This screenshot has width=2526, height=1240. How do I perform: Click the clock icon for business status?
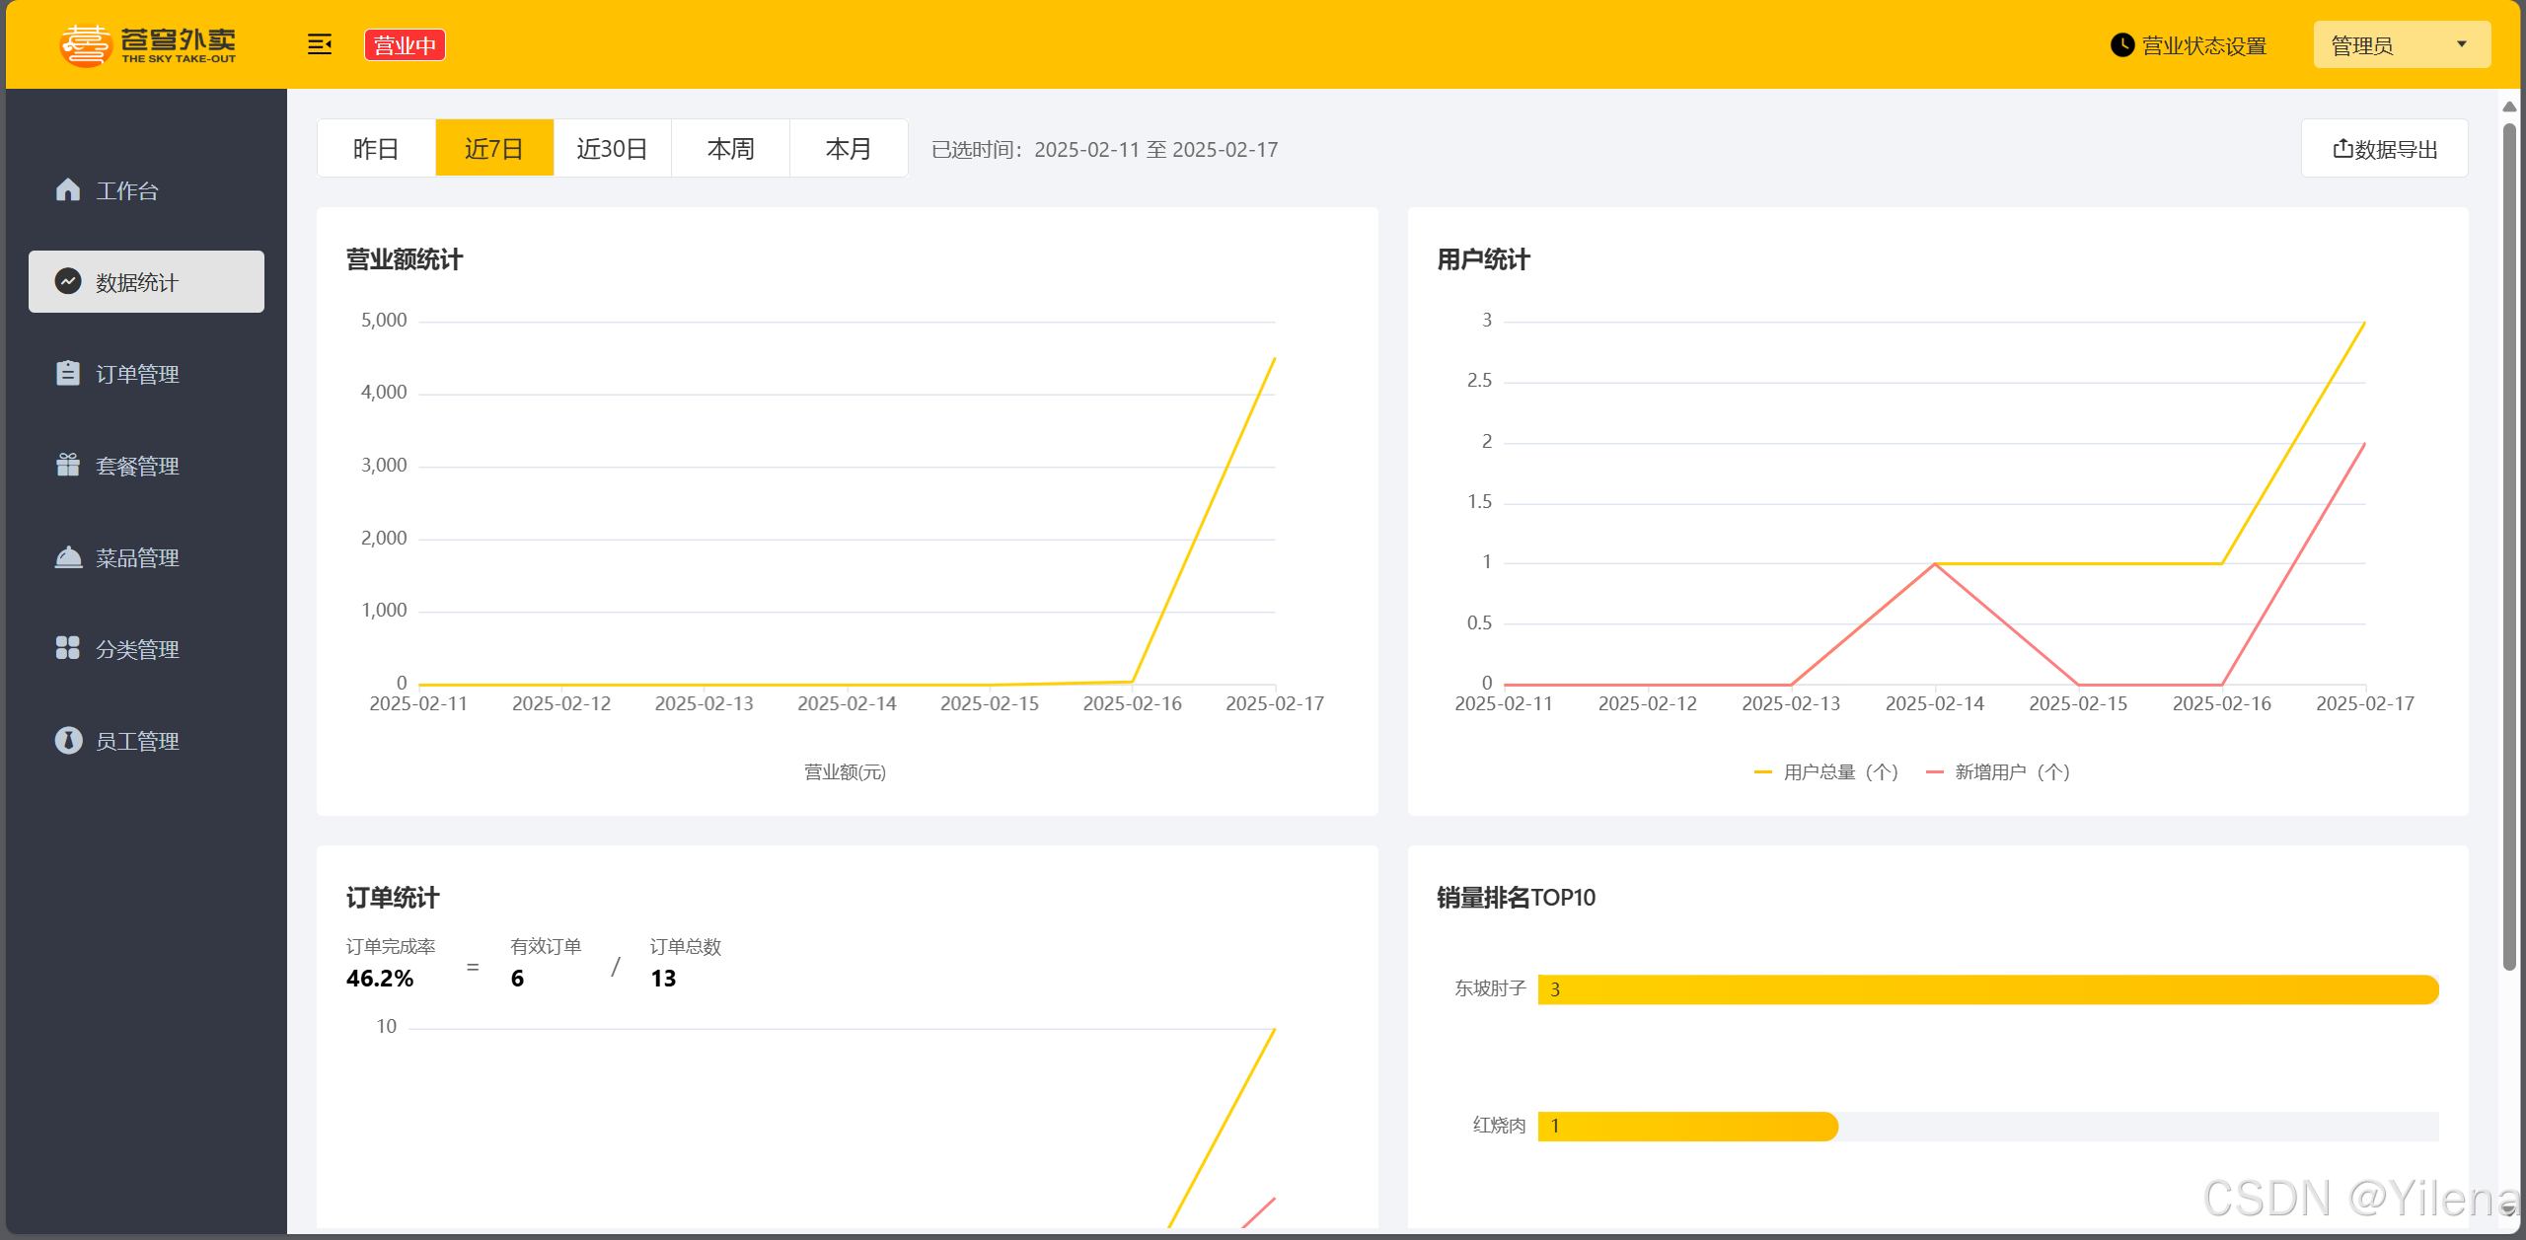(x=2121, y=45)
